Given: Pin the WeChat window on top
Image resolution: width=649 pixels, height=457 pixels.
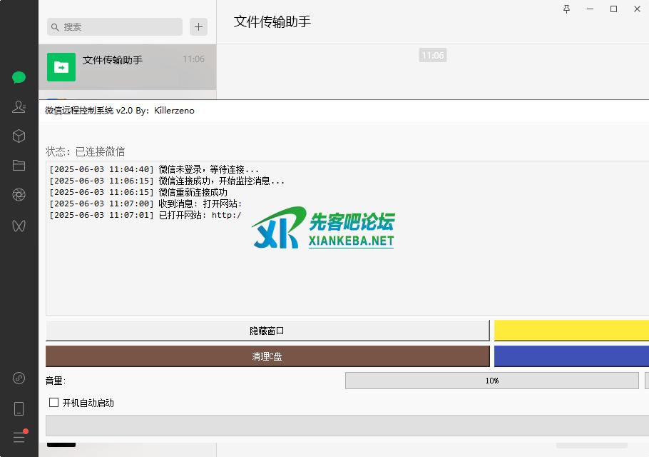Looking at the screenshot, I should [x=566, y=9].
